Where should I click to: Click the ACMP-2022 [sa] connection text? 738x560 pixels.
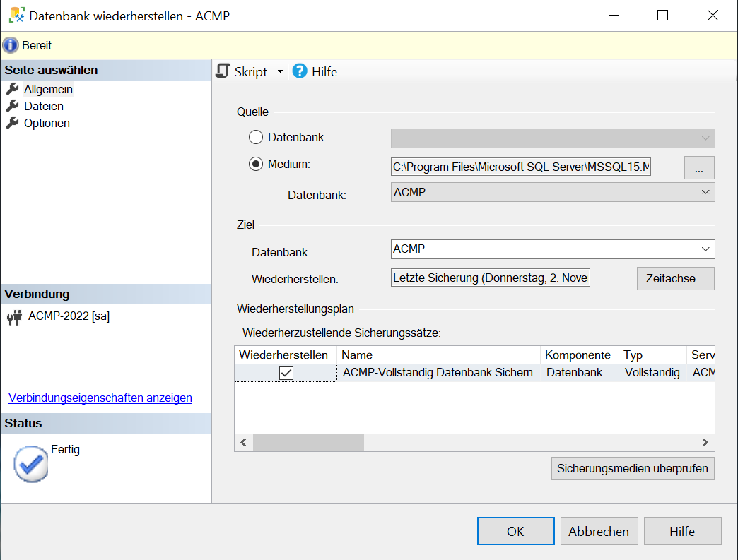[x=69, y=316]
